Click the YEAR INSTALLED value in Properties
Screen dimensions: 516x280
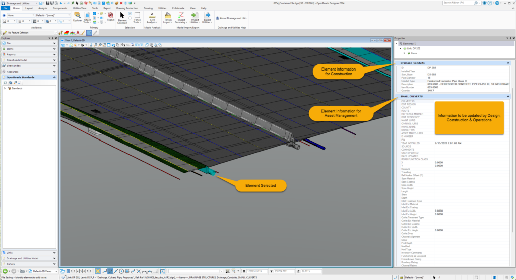coord(448,143)
